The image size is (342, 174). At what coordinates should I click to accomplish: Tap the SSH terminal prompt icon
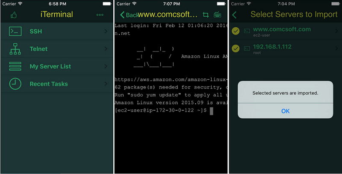point(15,31)
